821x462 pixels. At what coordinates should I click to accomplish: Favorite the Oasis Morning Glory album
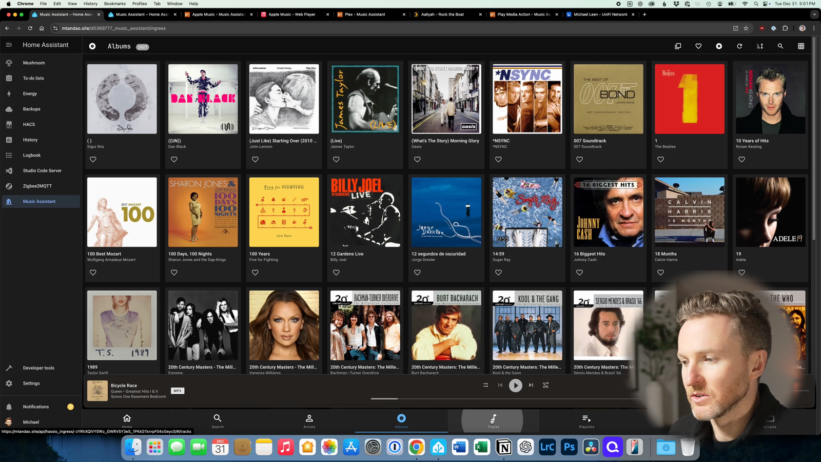(x=417, y=159)
